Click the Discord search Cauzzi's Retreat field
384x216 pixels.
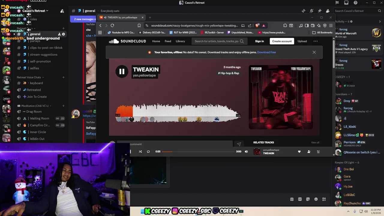click(x=358, y=11)
